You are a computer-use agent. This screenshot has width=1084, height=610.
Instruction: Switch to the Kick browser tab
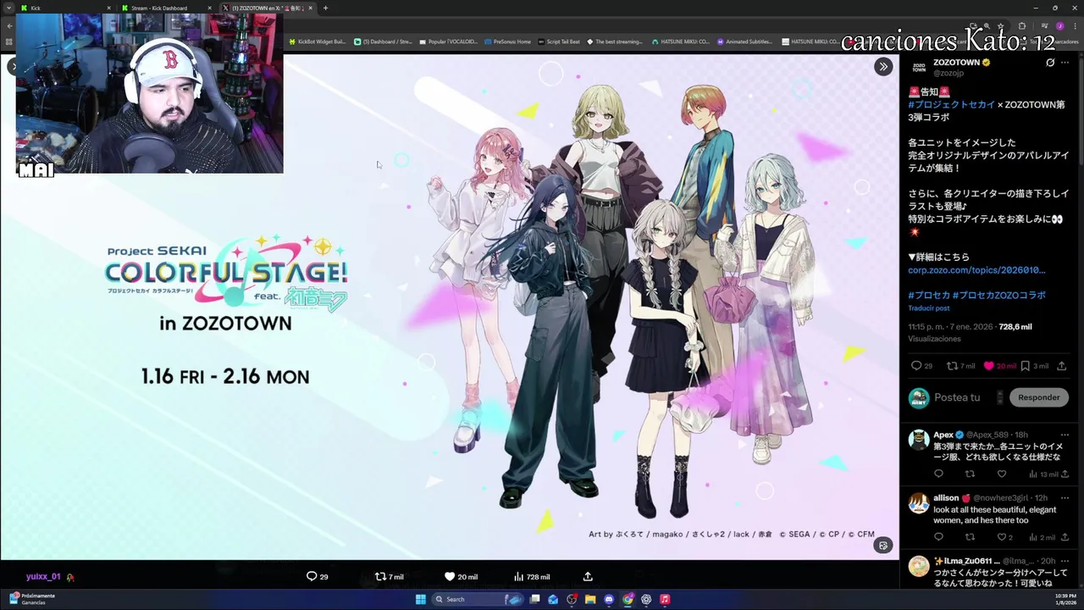coord(64,8)
